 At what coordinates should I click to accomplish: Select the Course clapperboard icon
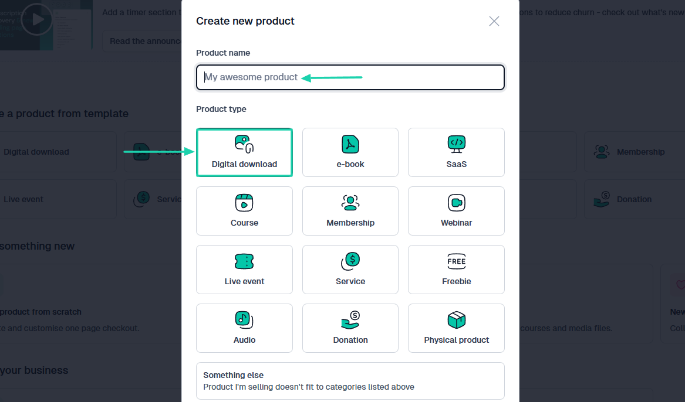pos(244,203)
